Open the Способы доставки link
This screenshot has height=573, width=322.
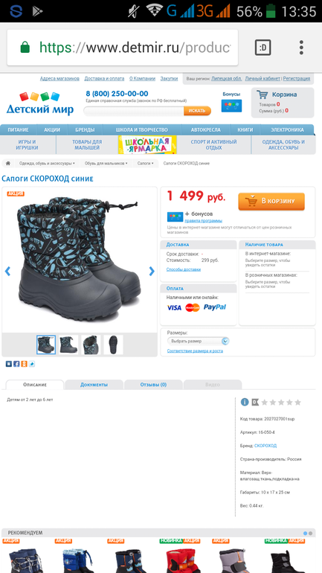[184, 269]
